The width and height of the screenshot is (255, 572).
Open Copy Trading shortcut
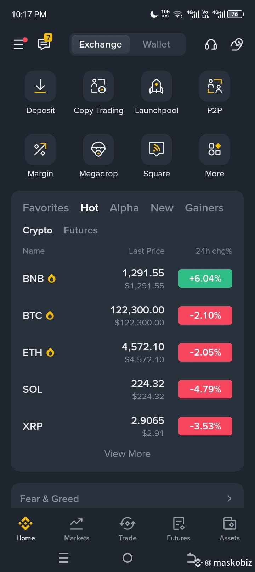coord(98,86)
